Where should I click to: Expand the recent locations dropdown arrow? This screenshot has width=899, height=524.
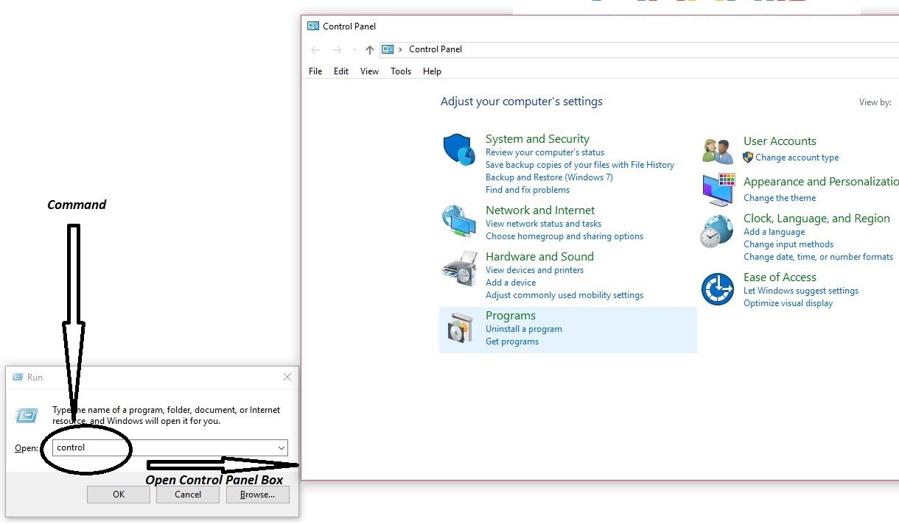tap(354, 50)
